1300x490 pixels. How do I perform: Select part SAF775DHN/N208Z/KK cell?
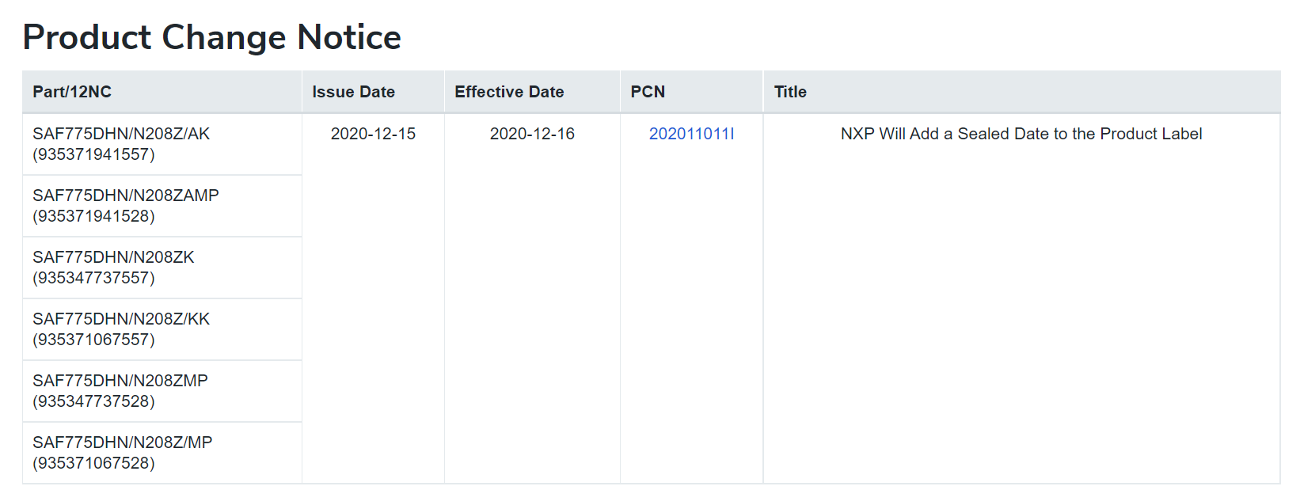pos(162,329)
